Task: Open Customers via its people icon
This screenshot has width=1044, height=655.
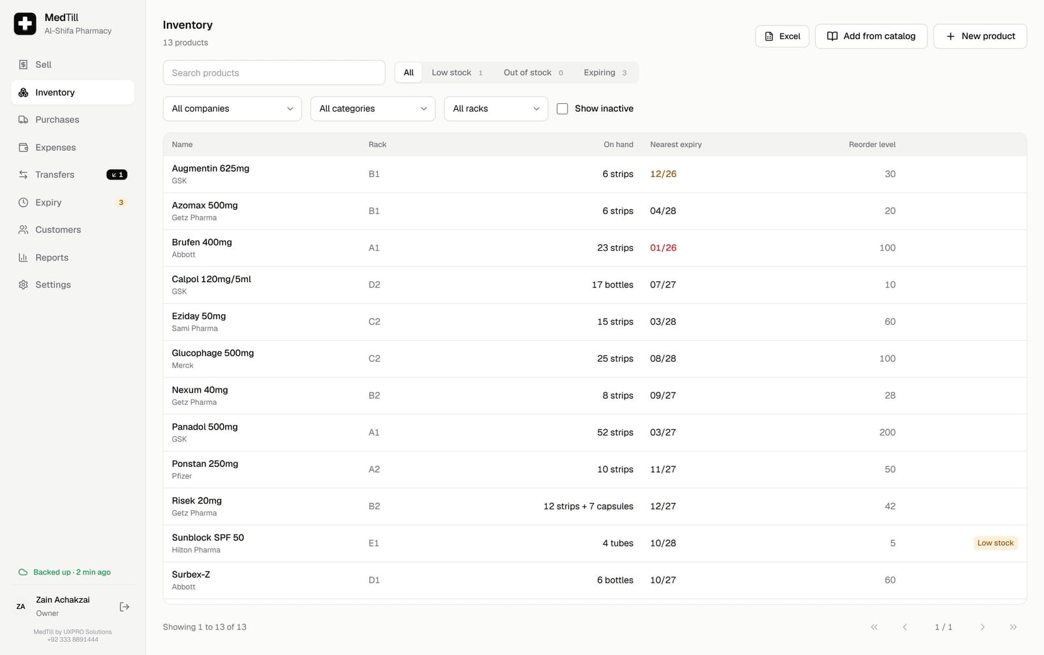Action: (23, 230)
